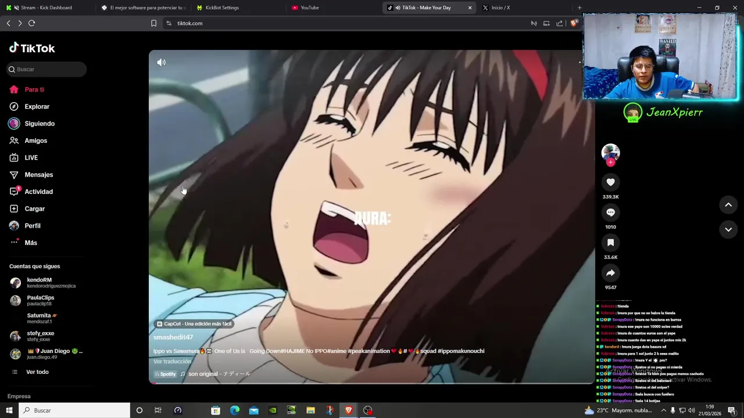Click the picture-in-picture toolbar icon
Screen dimensions: 744x418
[546, 23]
